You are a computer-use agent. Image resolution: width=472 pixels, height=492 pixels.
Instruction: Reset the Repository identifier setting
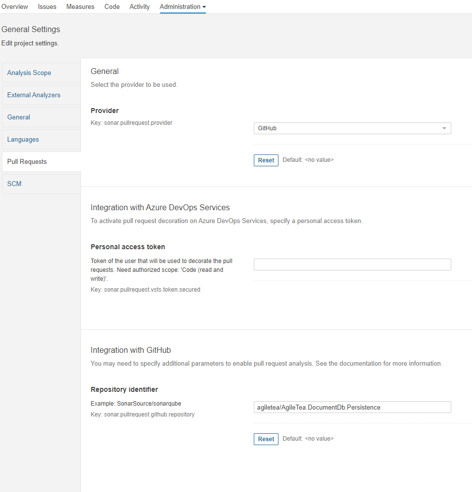point(266,439)
